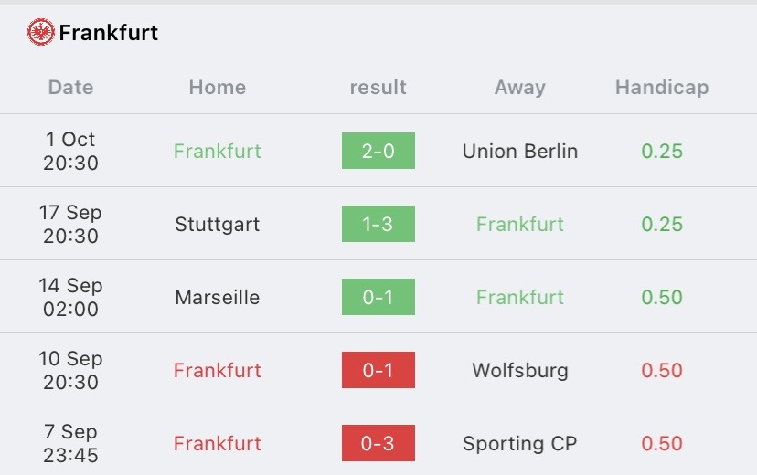The height and width of the screenshot is (475, 757).
Task: Select the Away column header
Action: click(520, 88)
